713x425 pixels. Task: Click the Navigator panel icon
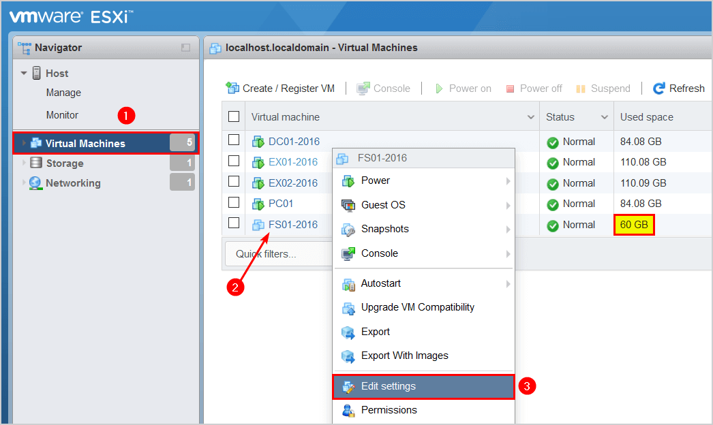click(x=25, y=48)
